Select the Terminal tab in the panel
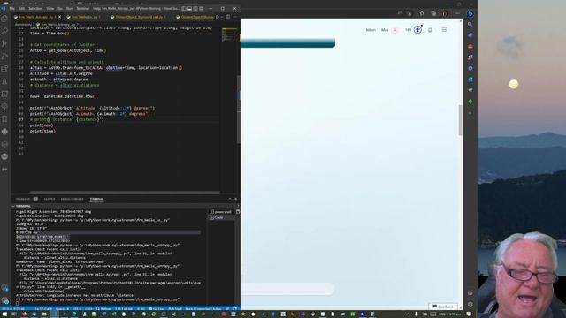 pyautogui.click(x=96, y=199)
